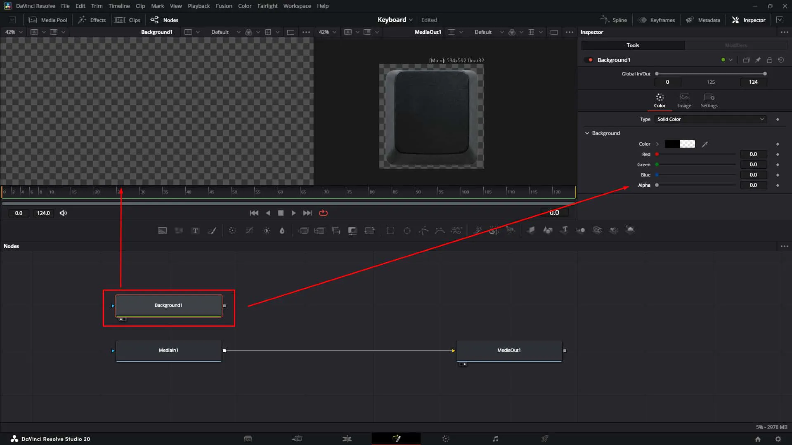This screenshot has height=445, width=792.
Task: Add a Merge node from toolbar
Action: [303, 231]
